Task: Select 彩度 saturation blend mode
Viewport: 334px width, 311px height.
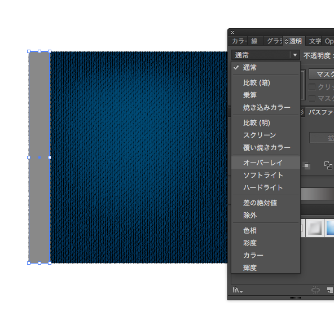Action: [266, 243]
